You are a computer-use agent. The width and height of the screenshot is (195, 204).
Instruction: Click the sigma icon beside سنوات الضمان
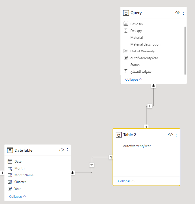point(126,71)
